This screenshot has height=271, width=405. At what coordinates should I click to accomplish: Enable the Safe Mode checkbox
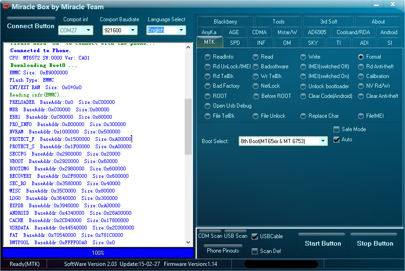pyautogui.click(x=336, y=129)
